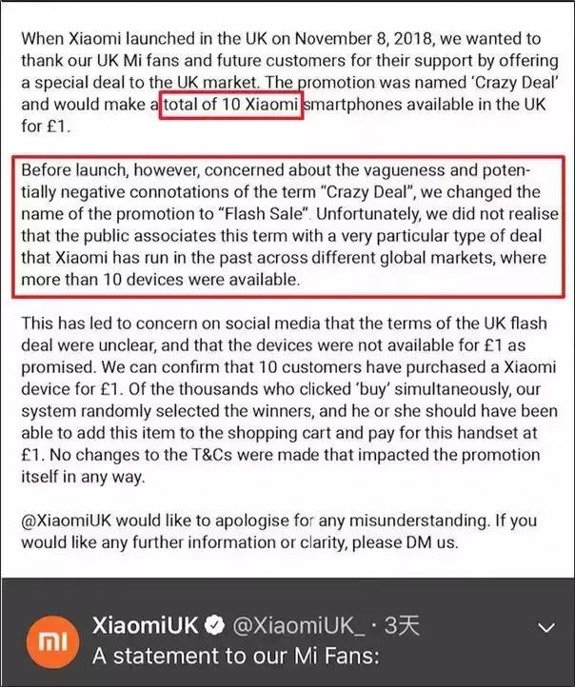Select tweet text "A statement to our Mi Fans:"
The height and width of the screenshot is (687, 575).
point(224,656)
